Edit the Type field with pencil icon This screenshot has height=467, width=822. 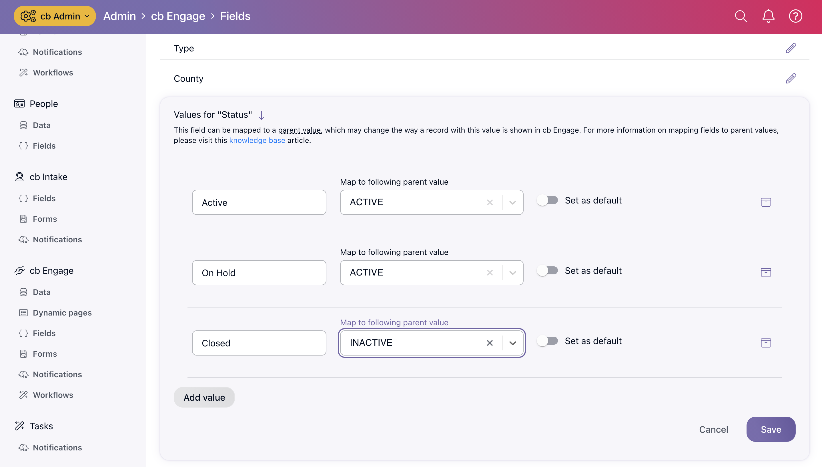click(791, 48)
